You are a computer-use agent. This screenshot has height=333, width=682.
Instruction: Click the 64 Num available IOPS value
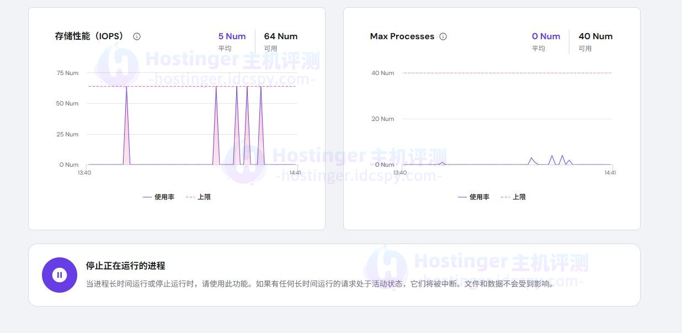click(280, 36)
